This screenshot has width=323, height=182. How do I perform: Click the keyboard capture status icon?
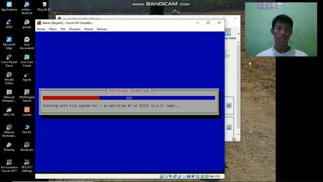[x=206, y=176]
